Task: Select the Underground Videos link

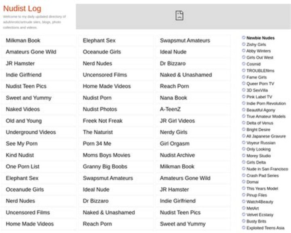Action: 31,132
